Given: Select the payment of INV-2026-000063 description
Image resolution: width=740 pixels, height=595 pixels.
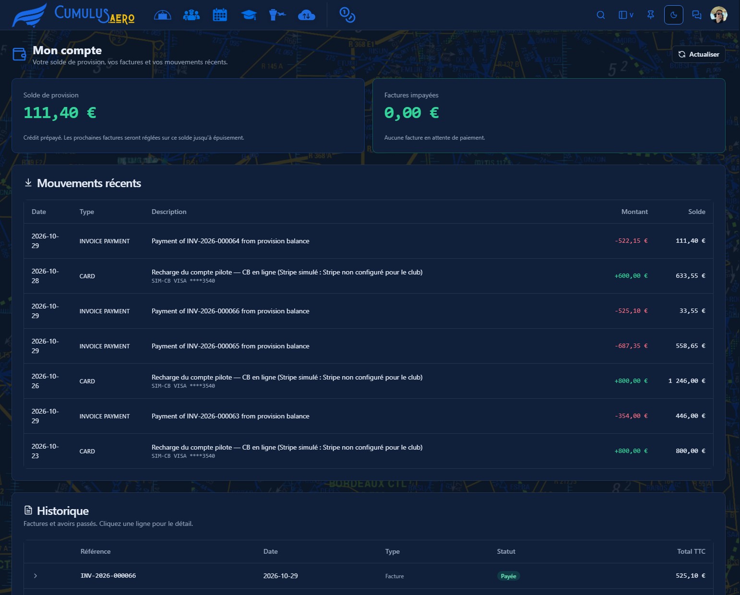Looking at the screenshot, I should [x=230, y=416].
